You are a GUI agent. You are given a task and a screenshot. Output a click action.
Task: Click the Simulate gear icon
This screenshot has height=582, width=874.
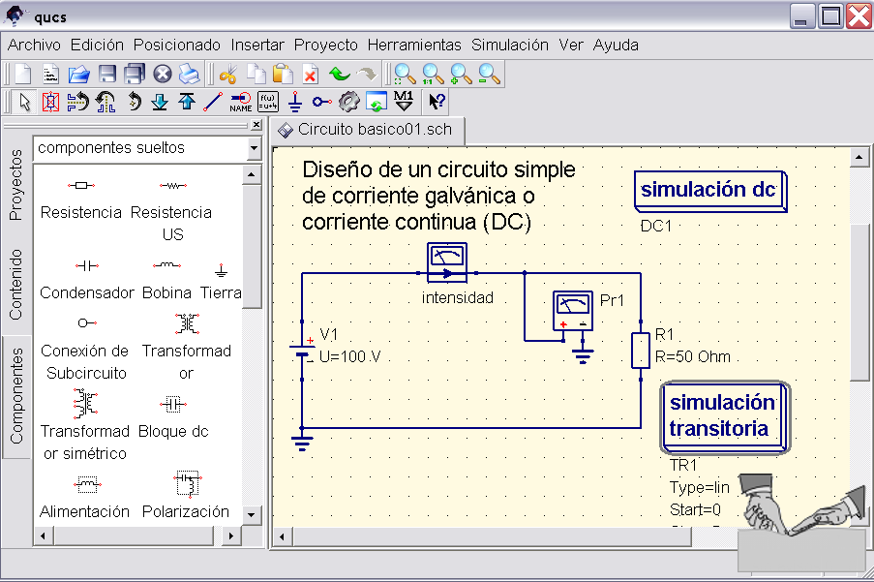(349, 102)
